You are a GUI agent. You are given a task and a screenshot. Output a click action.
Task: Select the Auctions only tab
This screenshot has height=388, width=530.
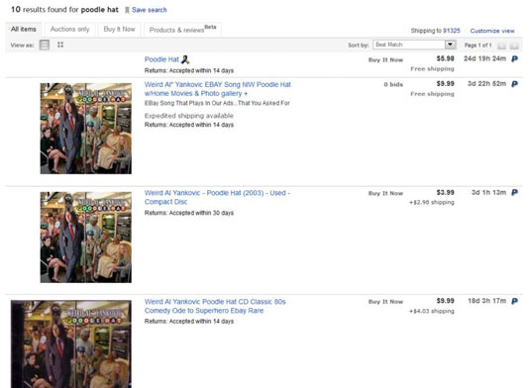[70, 30]
